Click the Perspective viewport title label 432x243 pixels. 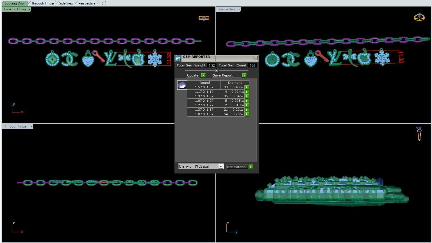(227, 9)
